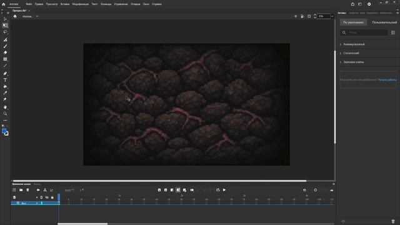Select the Classic Brush tool
Screen dimensions: 400x225
click(x=5, y=46)
